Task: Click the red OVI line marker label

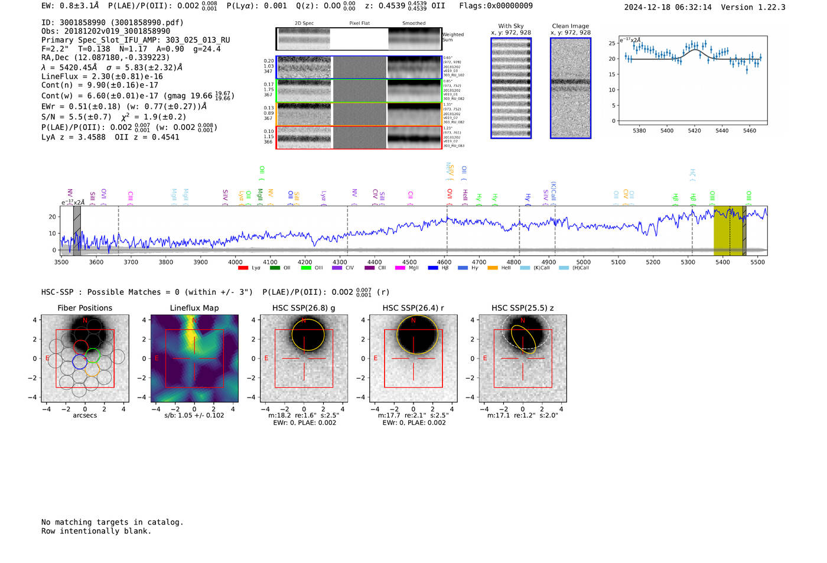Action: point(450,196)
